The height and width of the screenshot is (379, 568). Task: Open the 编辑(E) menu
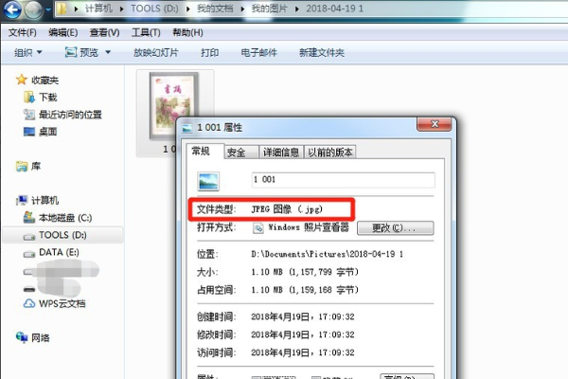click(x=63, y=32)
